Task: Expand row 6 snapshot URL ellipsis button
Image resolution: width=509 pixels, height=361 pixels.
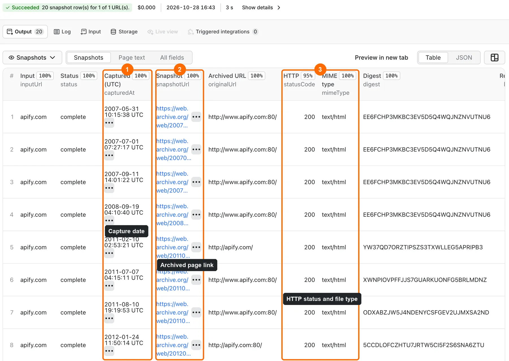Action: click(196, 280)
